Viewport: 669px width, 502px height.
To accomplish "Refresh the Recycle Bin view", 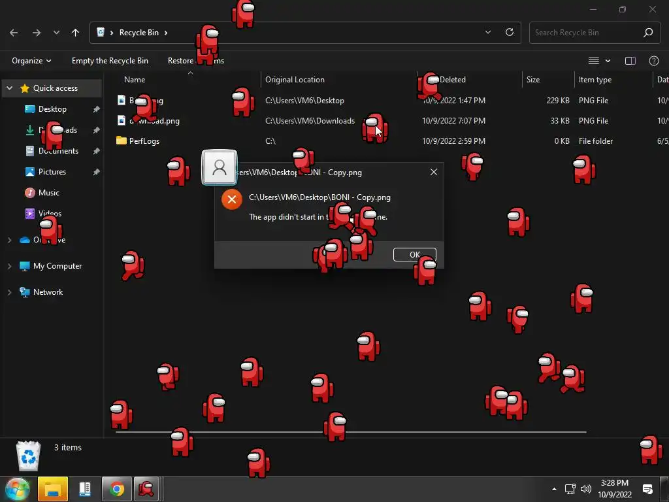I will coord(510,32).
